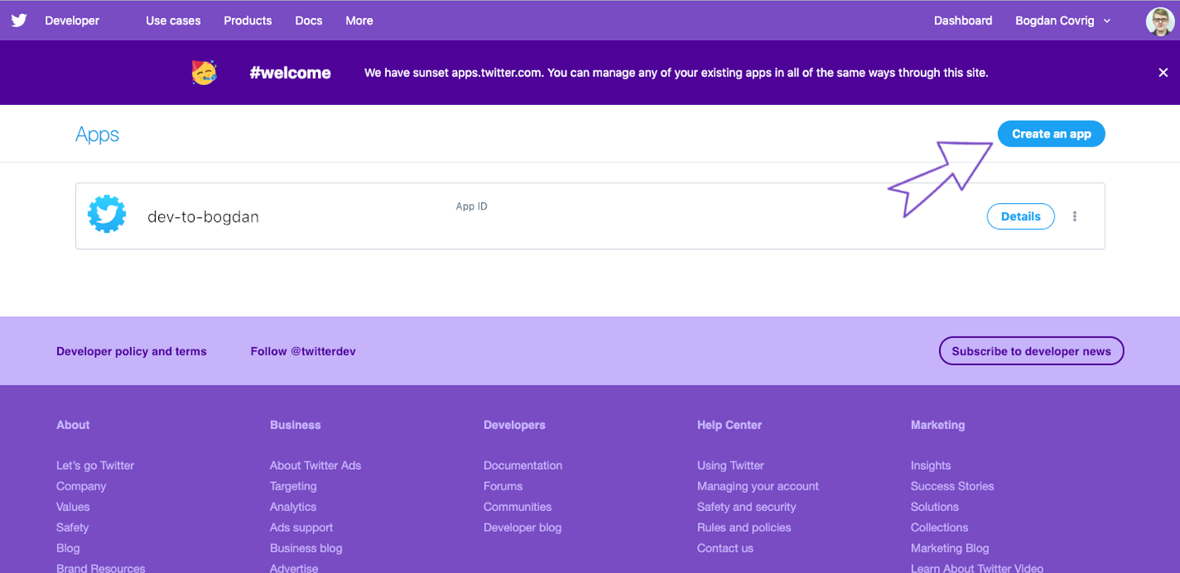Open Rules and policies link

[x=744, y=527]
